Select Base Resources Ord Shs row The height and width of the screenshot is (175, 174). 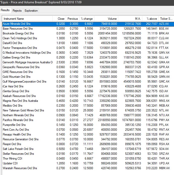(x=88, y=29)
